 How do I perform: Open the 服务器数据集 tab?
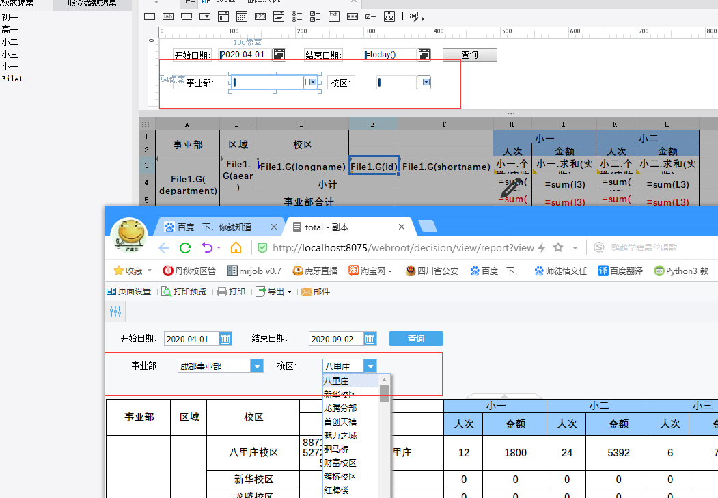click(x=92, y=3)
